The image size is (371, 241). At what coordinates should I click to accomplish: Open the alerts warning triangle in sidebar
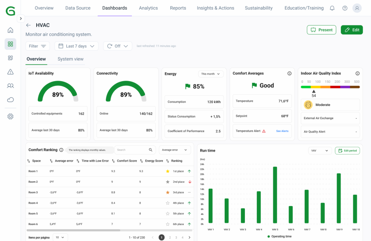coord(11,72)
